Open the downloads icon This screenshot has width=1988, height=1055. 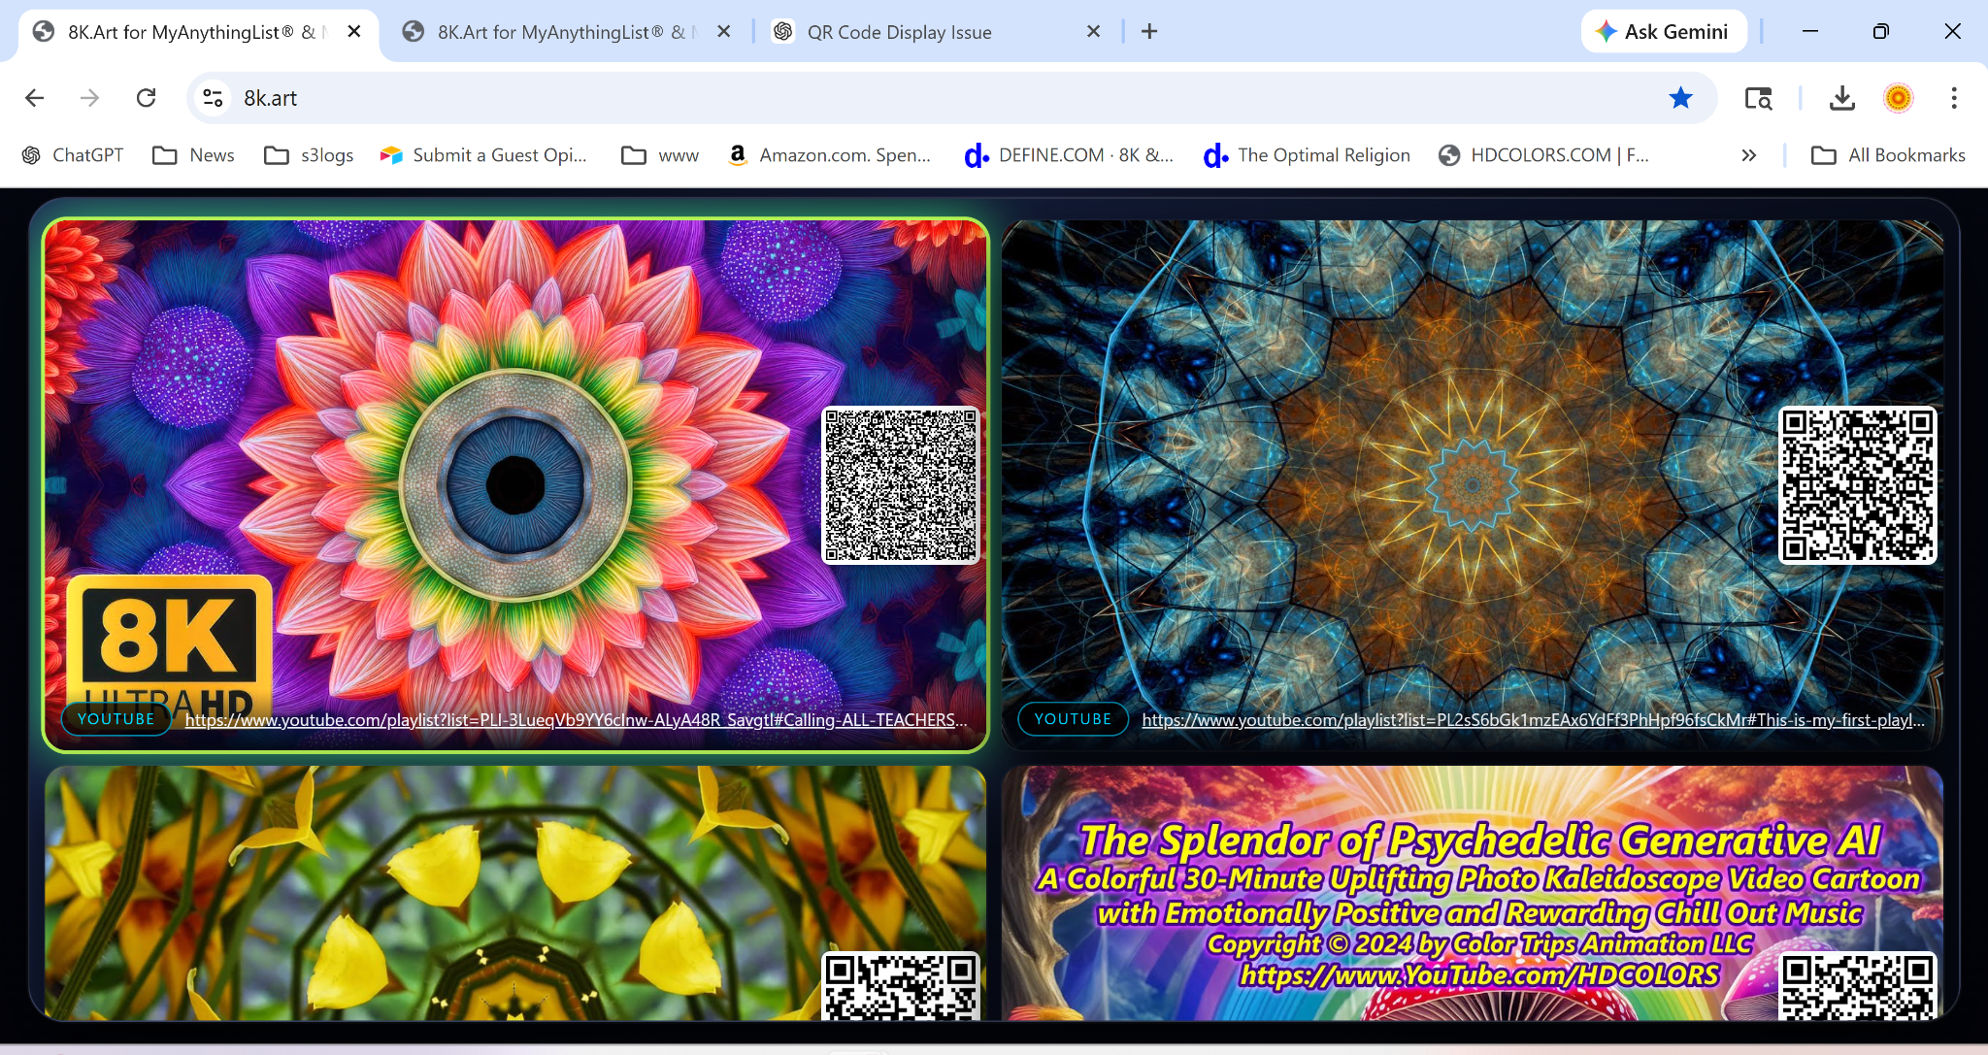click(x=1841, y=98)
